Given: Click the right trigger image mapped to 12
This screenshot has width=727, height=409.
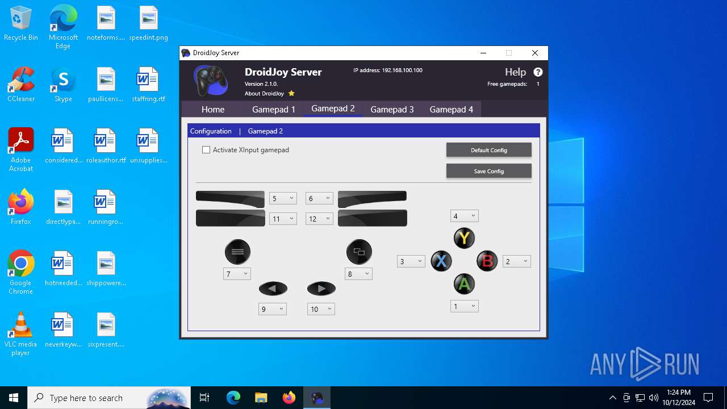Looking at the screenshot, I should (373, 218).
